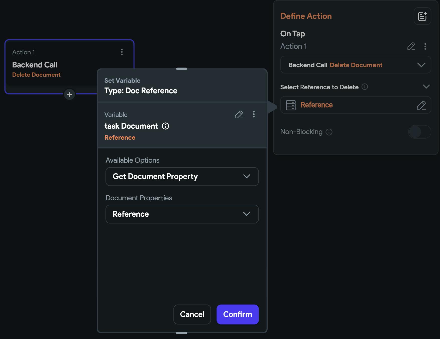Image resolution: width=440 pixels, height=339 pixels.
Task: Open three-dot menu on Action 1 card
Action: pyautogui.click(x=122, y=52)
